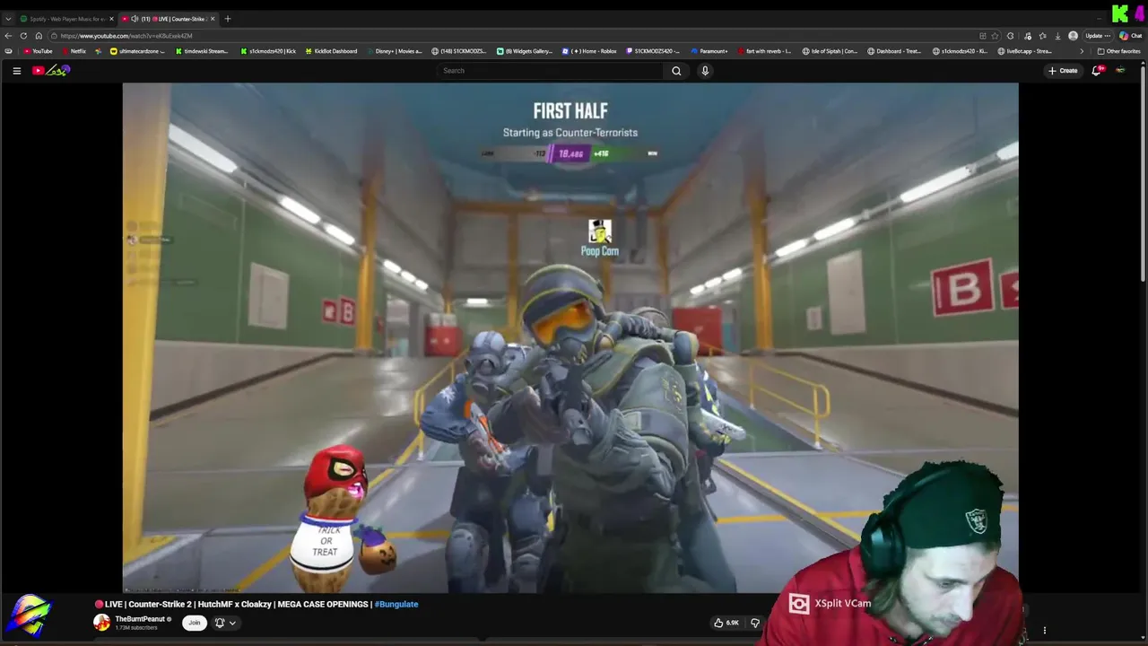Show more bookmarks with the chevron
Image resolution: width=1148 pixels, height=646 pixels.
1082,51
